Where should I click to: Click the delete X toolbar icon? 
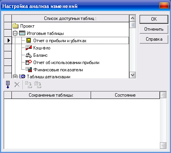tap(17, 85)
